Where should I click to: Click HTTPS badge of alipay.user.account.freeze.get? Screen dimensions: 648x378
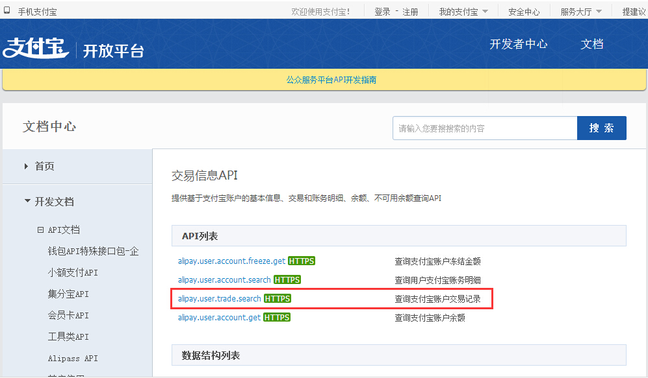302,261
